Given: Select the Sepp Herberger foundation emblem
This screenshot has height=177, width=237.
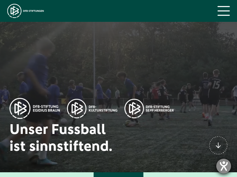Looking at the screenshot, I should click(134, 109).
